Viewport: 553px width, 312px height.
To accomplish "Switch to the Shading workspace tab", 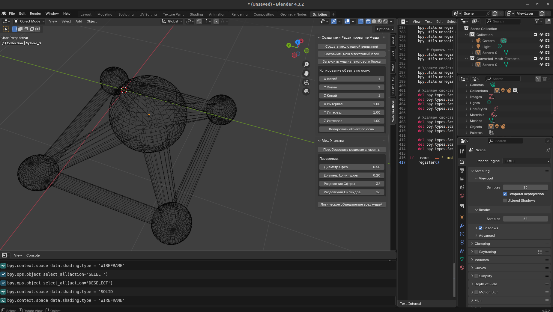I will pyautogui.click(x=196, y=14).
